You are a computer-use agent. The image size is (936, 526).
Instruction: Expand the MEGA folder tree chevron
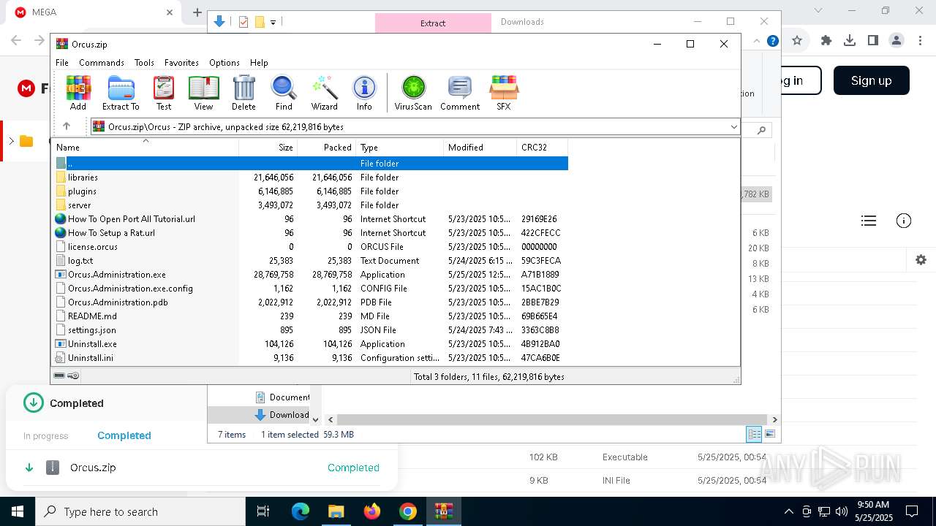coord(11,141)
